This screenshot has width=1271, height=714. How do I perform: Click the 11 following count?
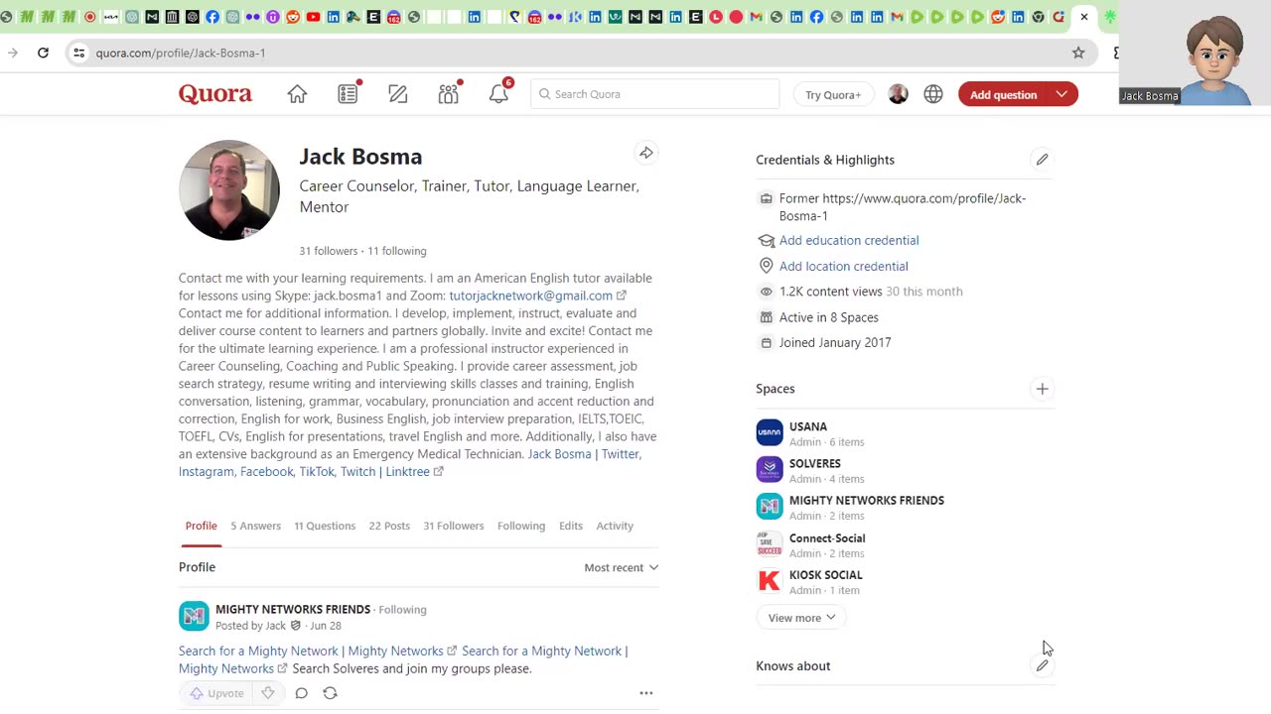click(397, 251)
